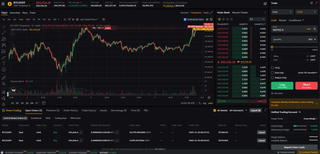The image size is (320, 154).
Task: Take a chart snapshot with camera
Action: coord(207,20)
